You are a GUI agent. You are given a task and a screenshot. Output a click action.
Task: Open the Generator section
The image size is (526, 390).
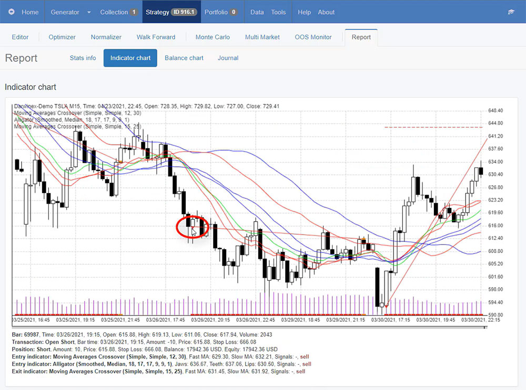tap(65, 12)
